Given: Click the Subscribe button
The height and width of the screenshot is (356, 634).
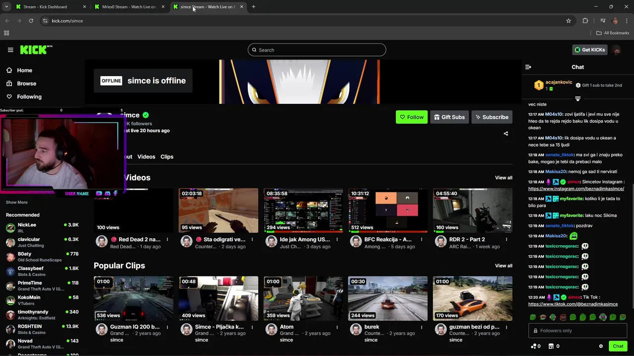Looking at the screenshot, I should pyautogui.click(x=492, y=117).
